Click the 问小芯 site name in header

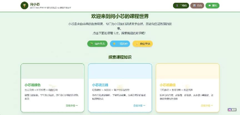tap(35, 4)
